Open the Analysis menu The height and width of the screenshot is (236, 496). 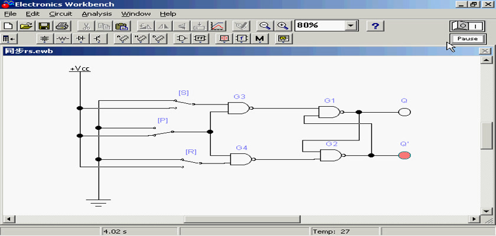tap(97, 14)
